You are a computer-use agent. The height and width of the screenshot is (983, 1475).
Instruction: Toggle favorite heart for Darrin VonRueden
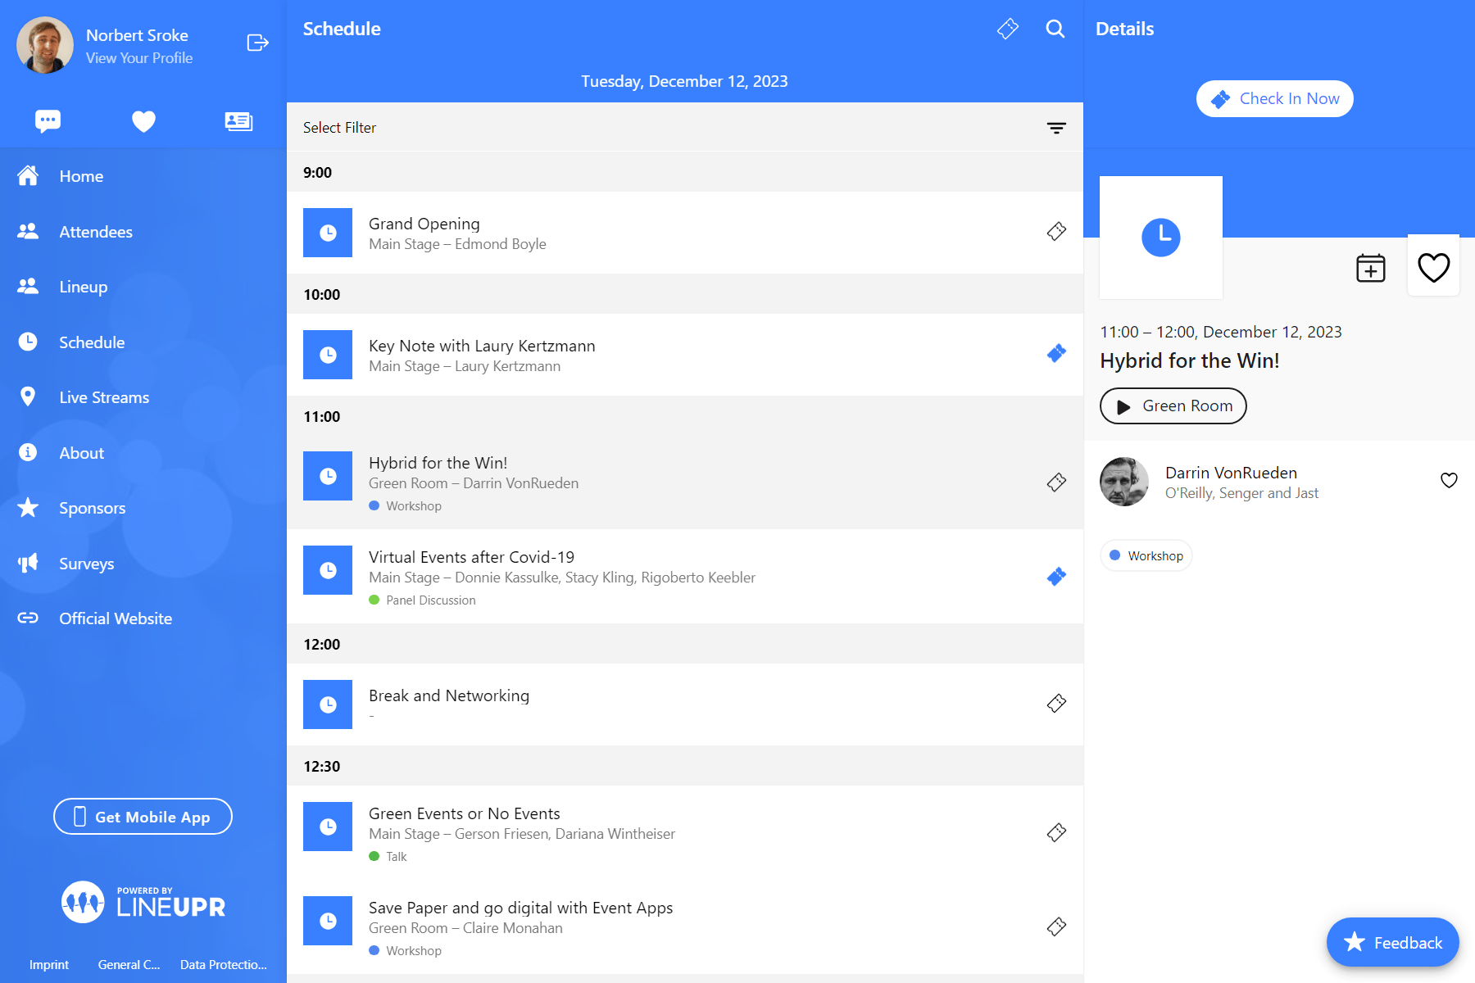coord(1449,481)
